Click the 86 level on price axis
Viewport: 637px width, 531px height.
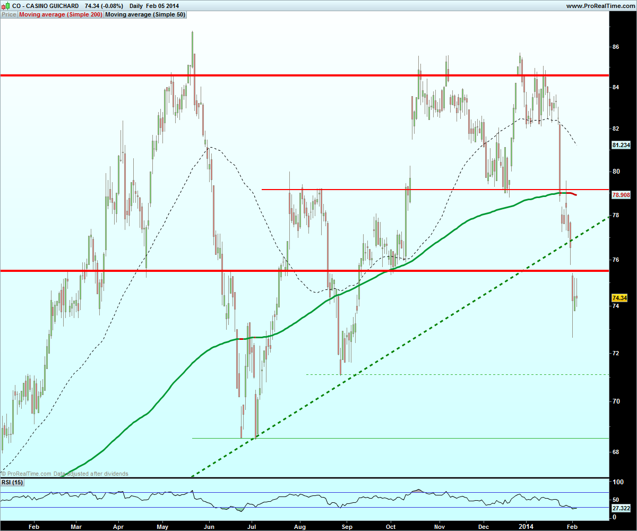(616, 47)
